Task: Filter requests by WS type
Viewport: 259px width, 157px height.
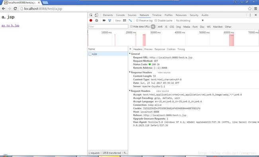Action: click(209, 27)
